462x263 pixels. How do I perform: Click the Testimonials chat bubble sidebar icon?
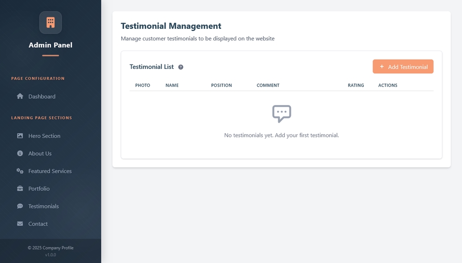(x=20, y=206)
